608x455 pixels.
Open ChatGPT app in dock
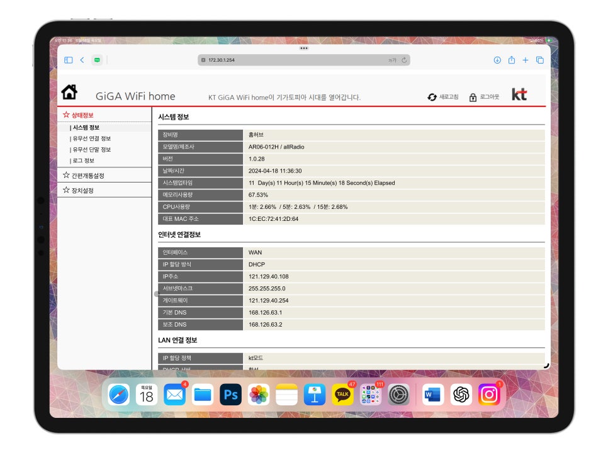[x=461, y=395]
